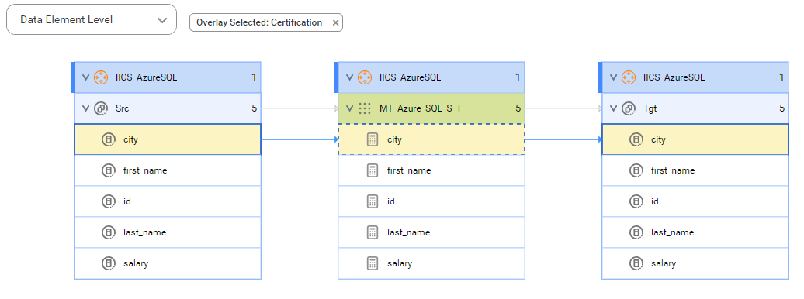
Task: Click the Tgt table name
Action: 650,108
